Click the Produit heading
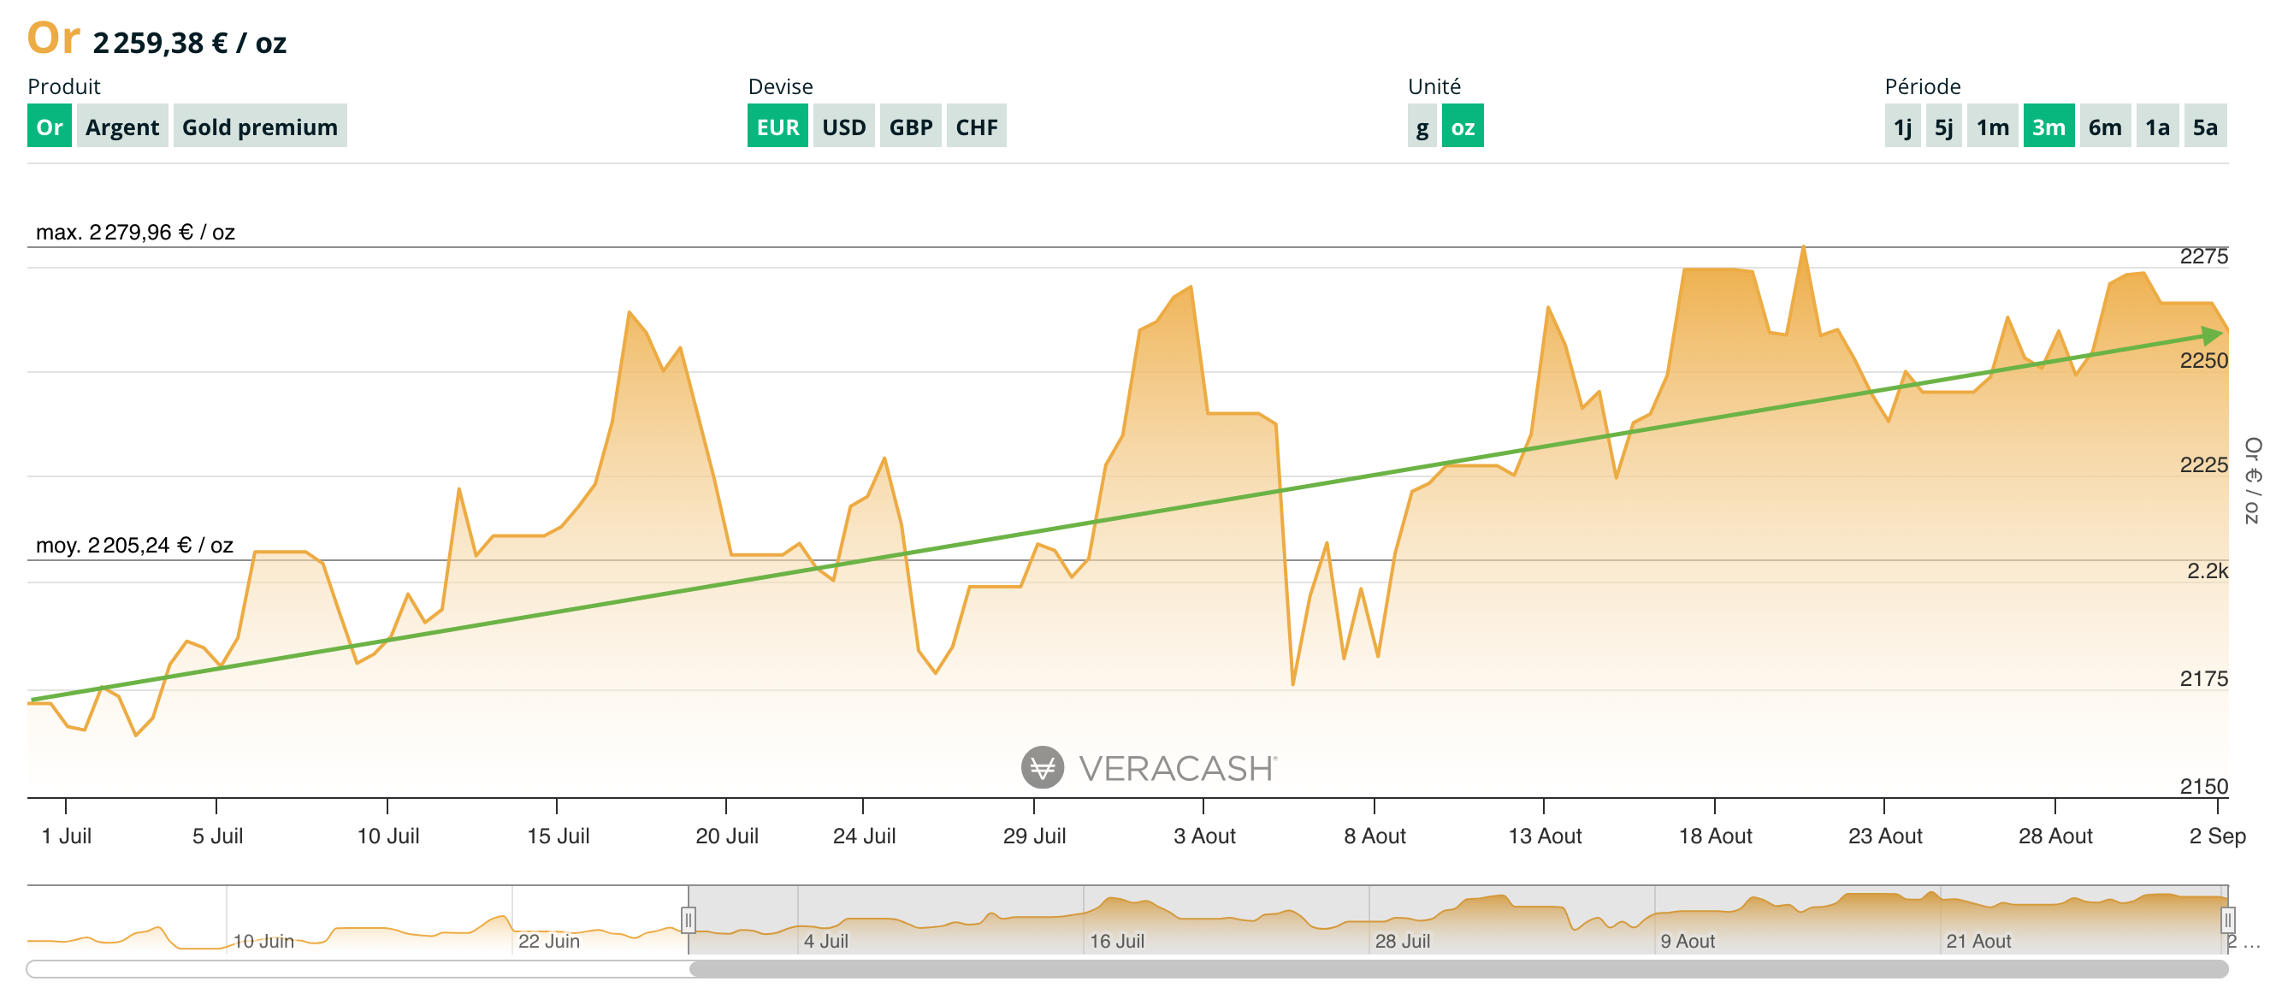 [x=64, y=86]
